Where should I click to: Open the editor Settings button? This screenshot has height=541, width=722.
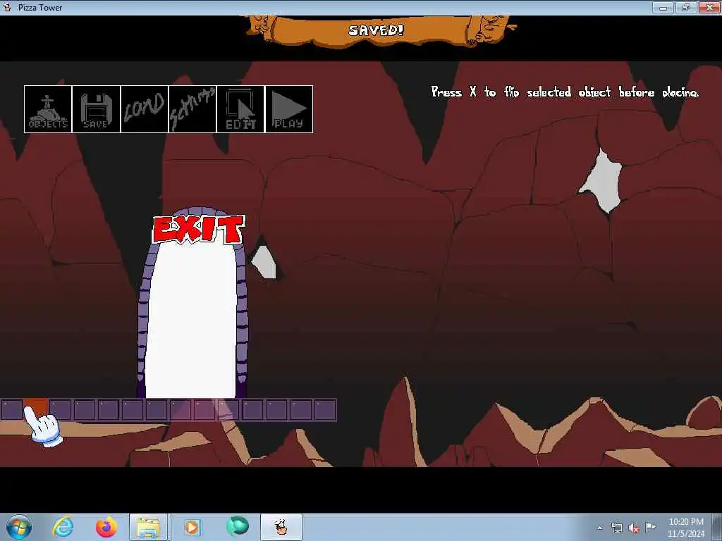pos(192,109)
